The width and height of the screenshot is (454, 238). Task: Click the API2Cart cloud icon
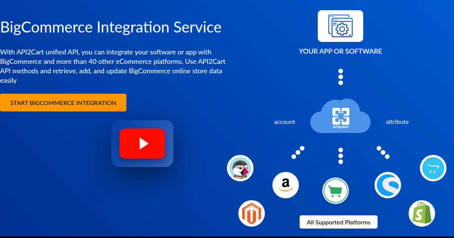pos(340,116)
